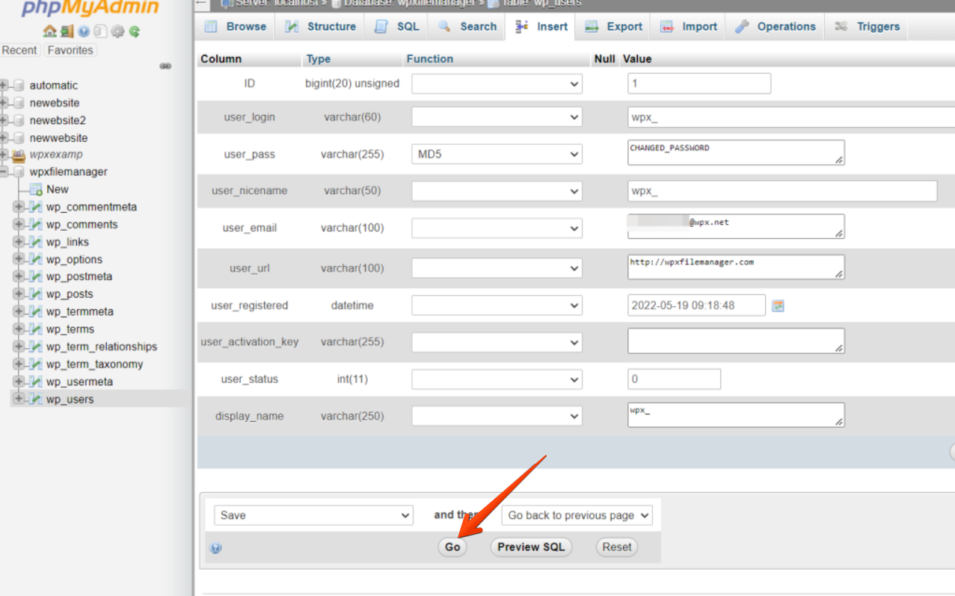Click the chain link icon in sidebar
Viewport: 955px width, 596px height.
pos(165,66)
